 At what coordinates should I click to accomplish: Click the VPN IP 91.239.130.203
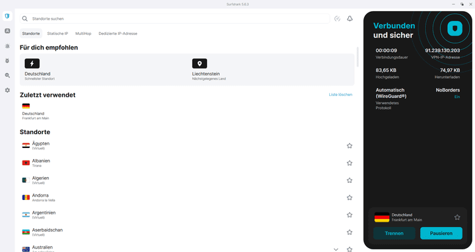click(442, 51)
